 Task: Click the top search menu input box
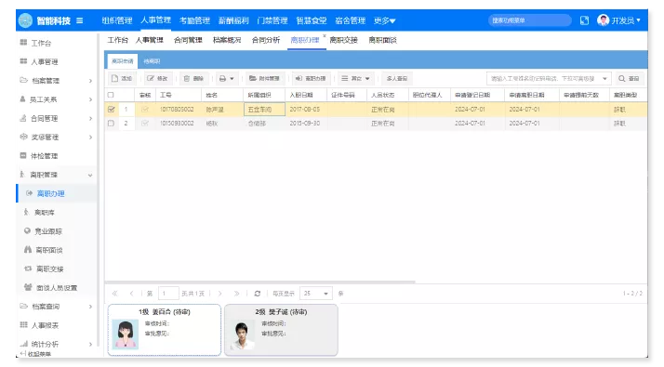529,20
